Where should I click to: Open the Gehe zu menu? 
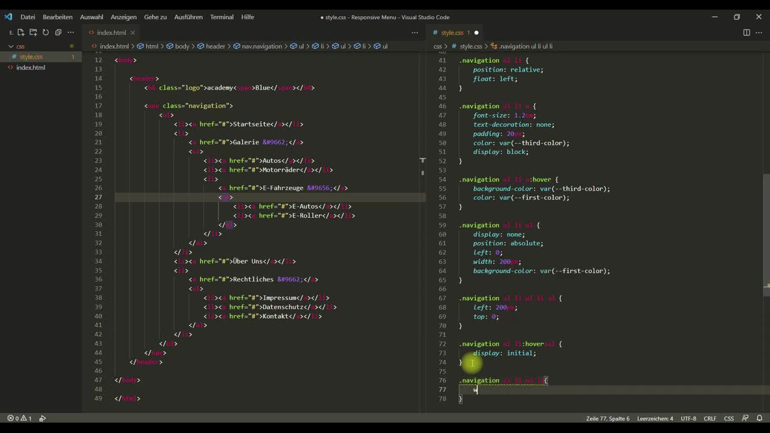[x=155, y=17]
